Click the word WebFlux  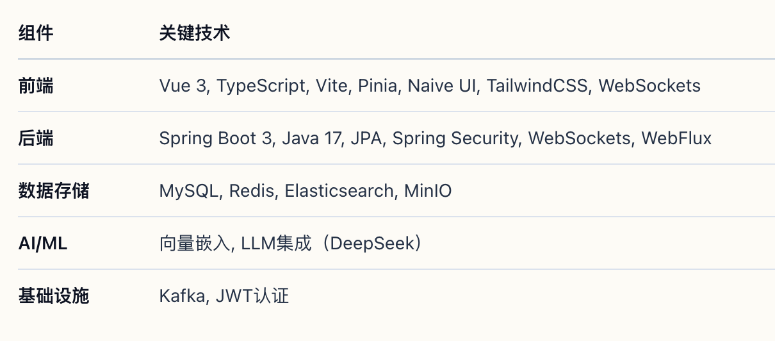pos(676,138)
